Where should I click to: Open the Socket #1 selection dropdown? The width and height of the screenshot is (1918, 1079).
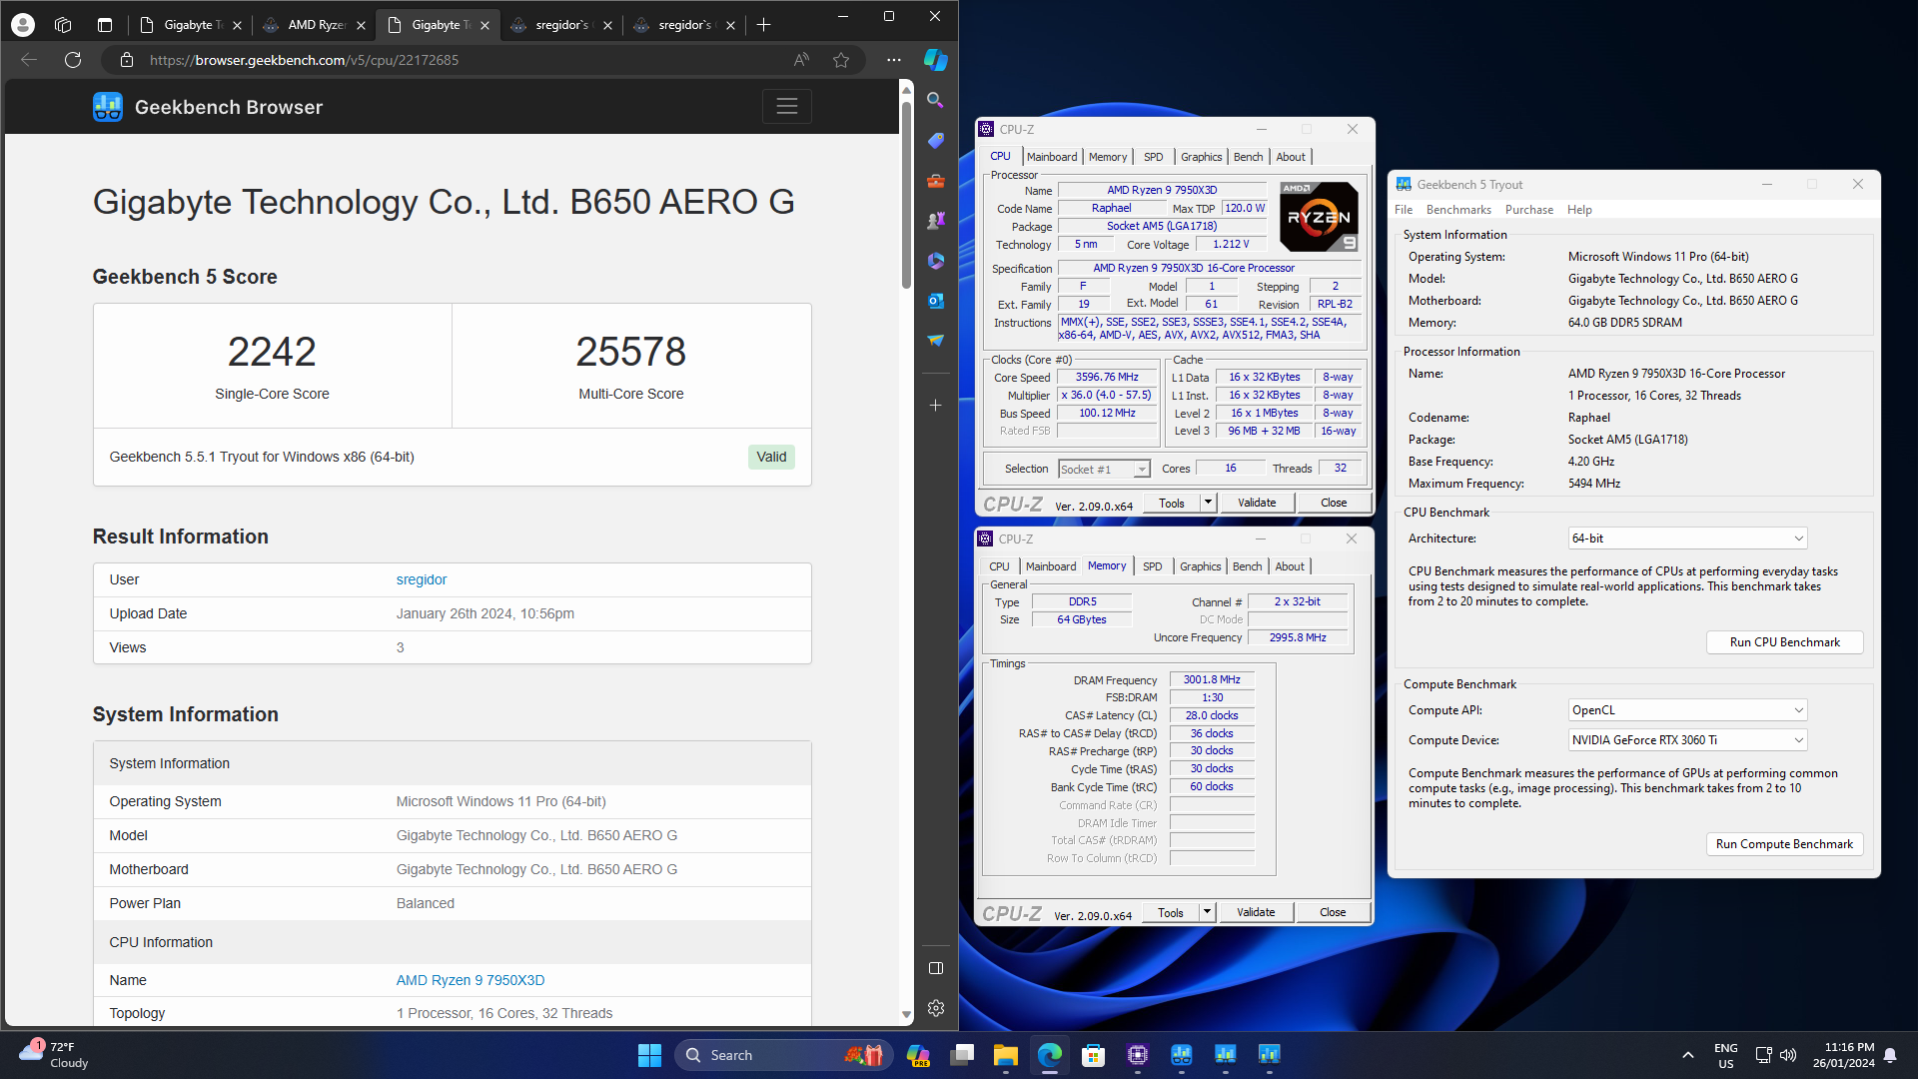(x=1104, y=470)
